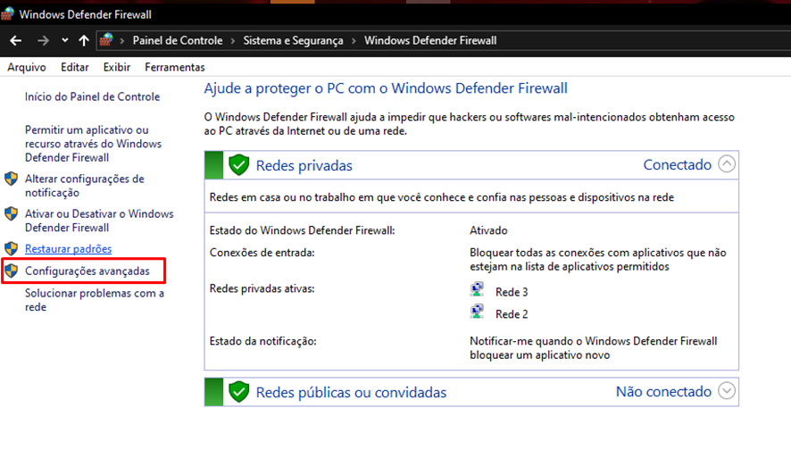Open Solucionar problemas com a rede
This screenshot has height=450, width=791.
coord(95,300)
